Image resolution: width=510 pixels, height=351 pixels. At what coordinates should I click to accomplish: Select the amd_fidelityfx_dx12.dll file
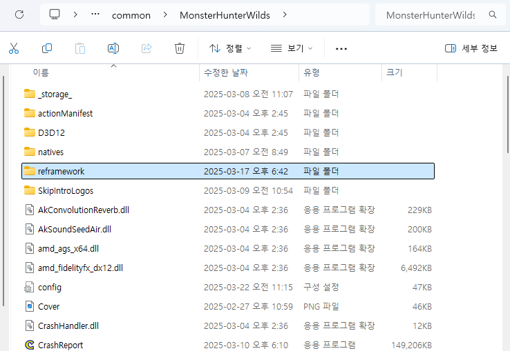point(228,268)
